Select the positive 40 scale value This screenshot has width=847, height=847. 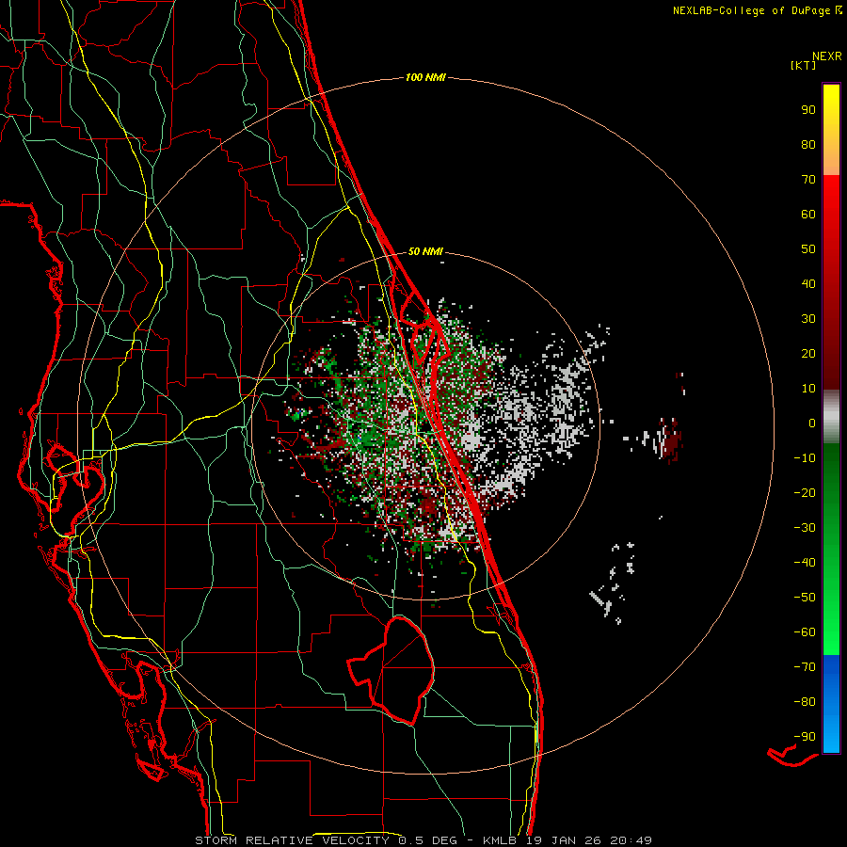pos(808,283)
